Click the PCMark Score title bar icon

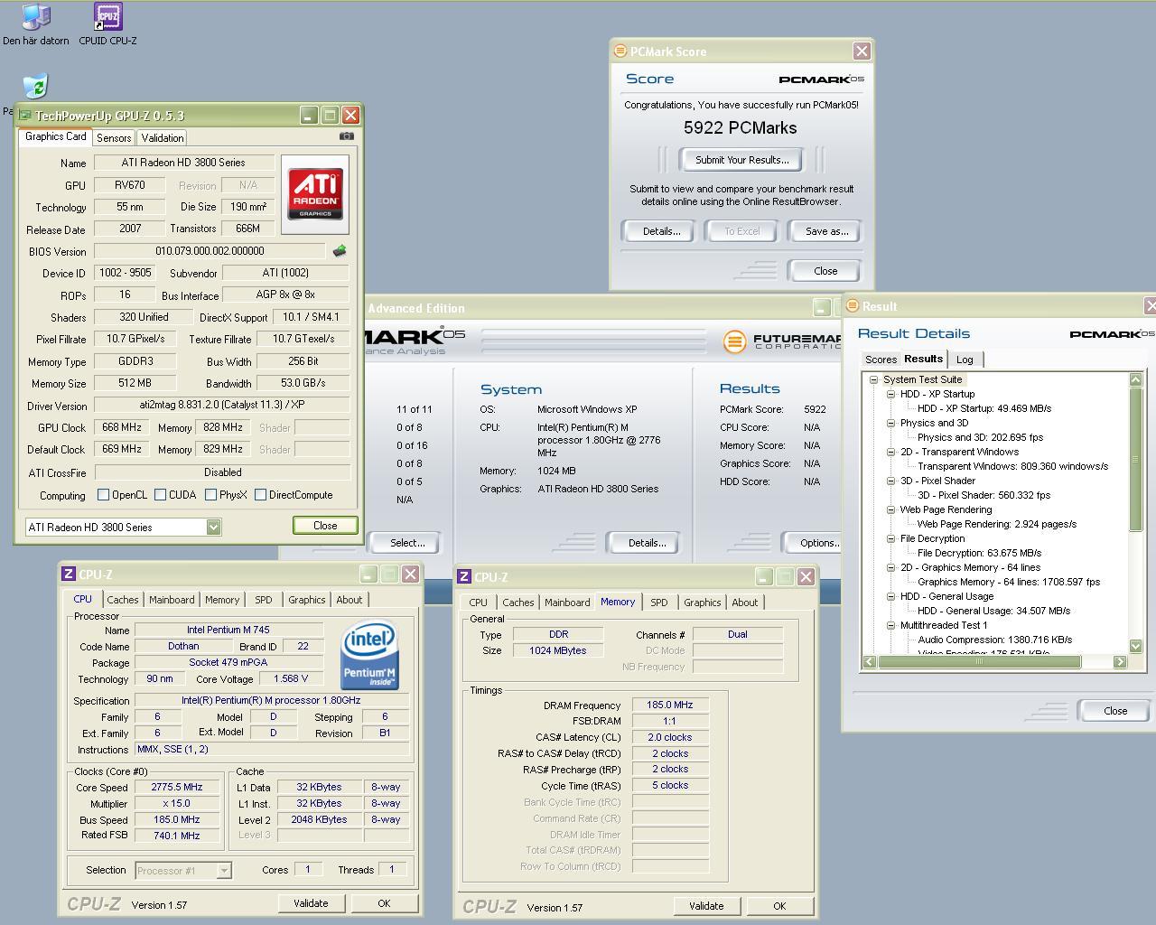click(620, 51)
